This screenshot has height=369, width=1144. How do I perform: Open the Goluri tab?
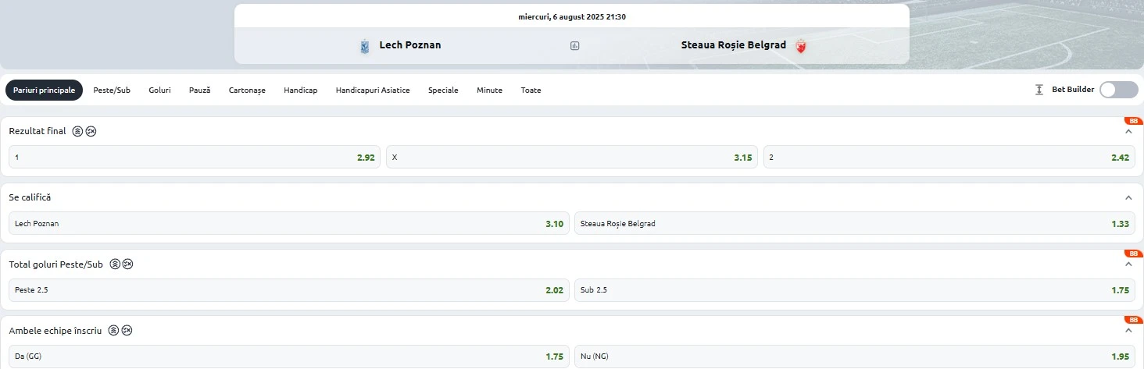[x=160, y=90]
